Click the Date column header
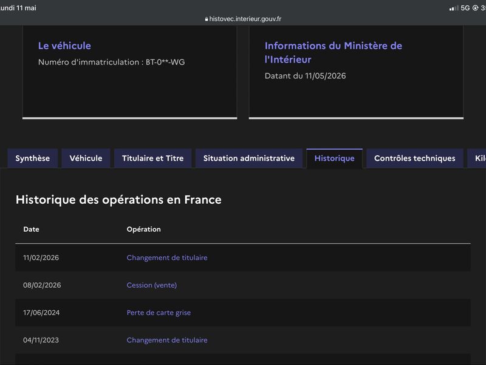 tap(32, 229)
